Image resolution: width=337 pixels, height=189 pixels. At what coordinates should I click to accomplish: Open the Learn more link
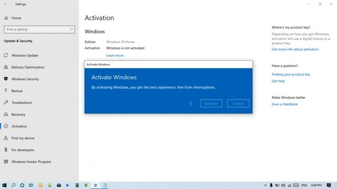click(x=115, y=56)
